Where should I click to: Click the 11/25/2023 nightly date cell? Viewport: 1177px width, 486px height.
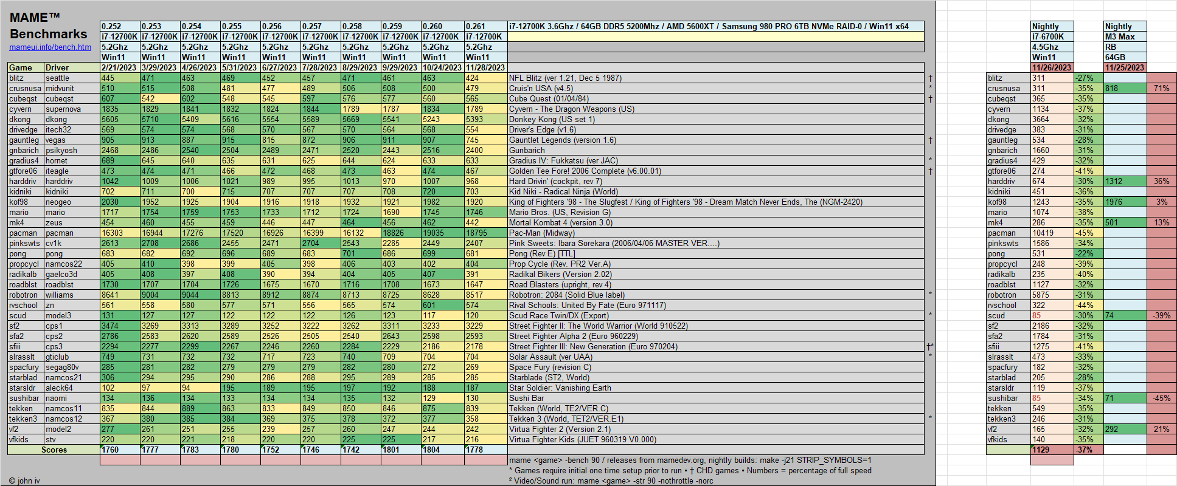pyautogui.click(x=1125, y=67)
